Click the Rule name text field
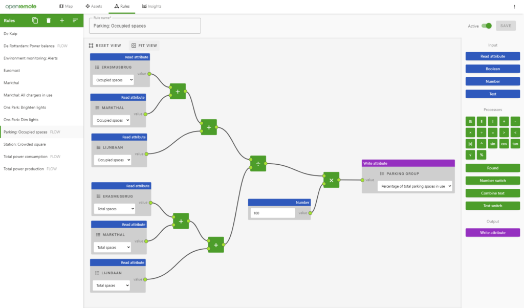524x308 pixels. click(x=145, y=26)
